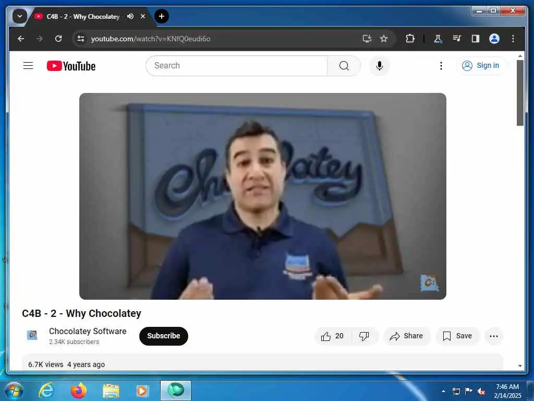Open the Chrome profile avatar

[494, 39]
